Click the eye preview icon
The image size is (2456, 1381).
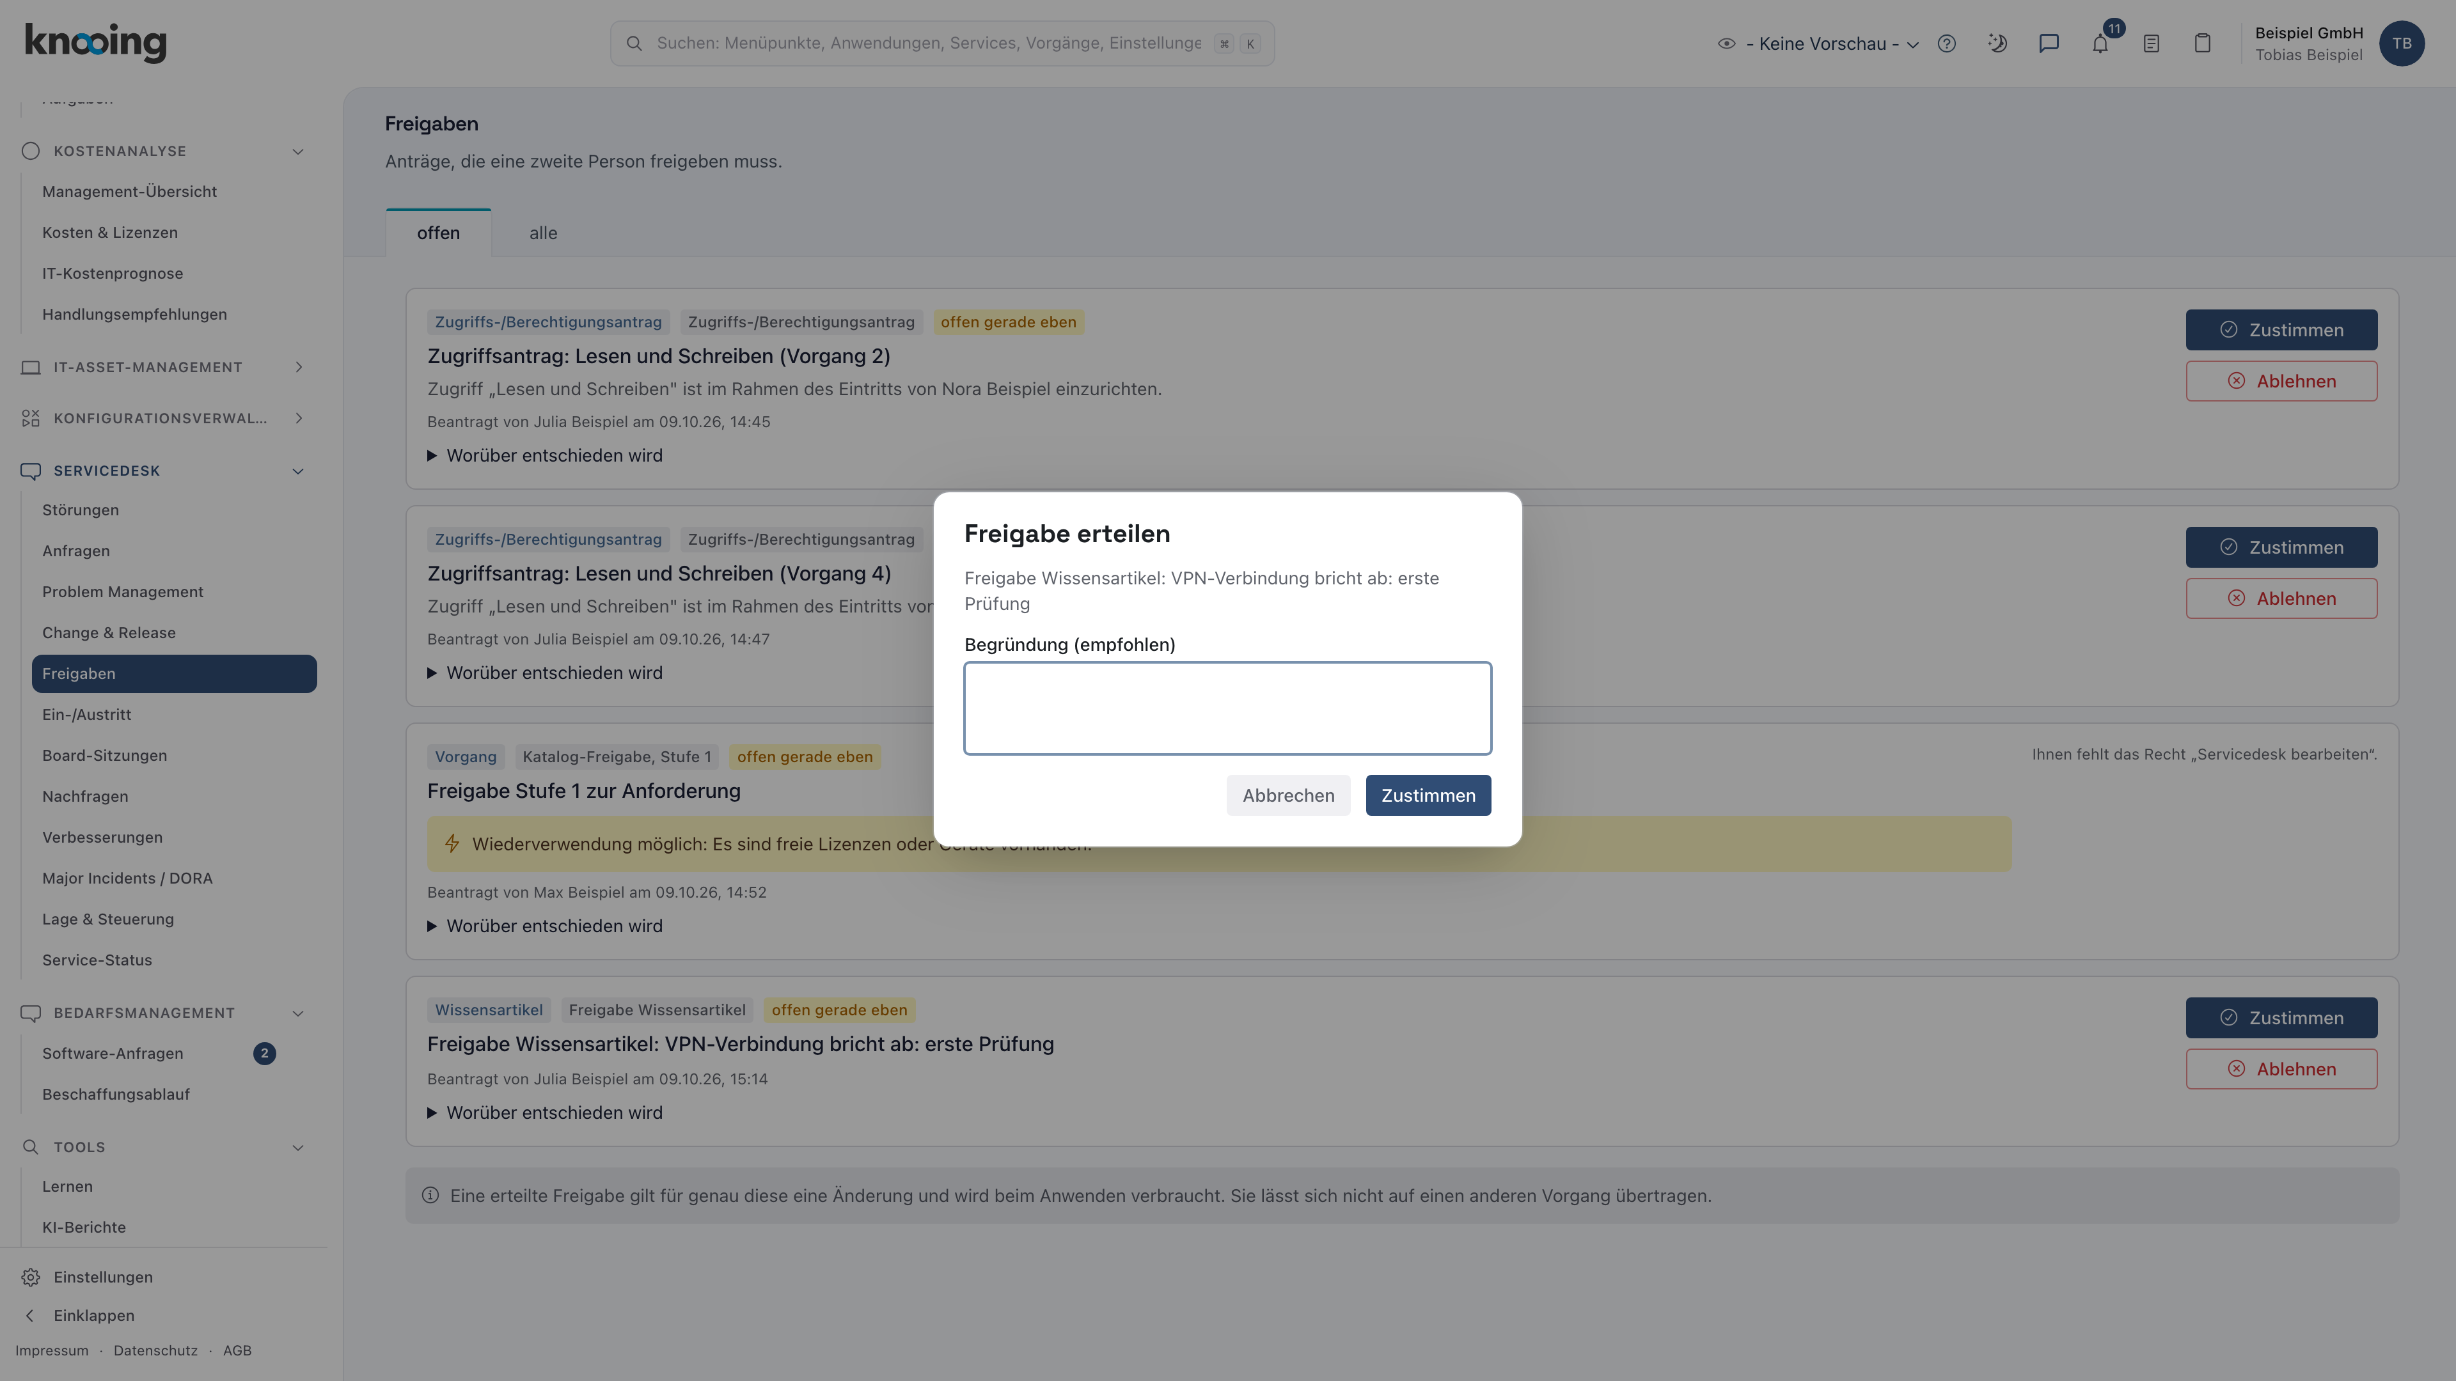pos(1726,43)
